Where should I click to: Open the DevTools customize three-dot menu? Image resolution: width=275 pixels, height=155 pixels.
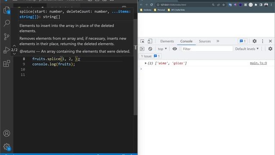(263, 41)
